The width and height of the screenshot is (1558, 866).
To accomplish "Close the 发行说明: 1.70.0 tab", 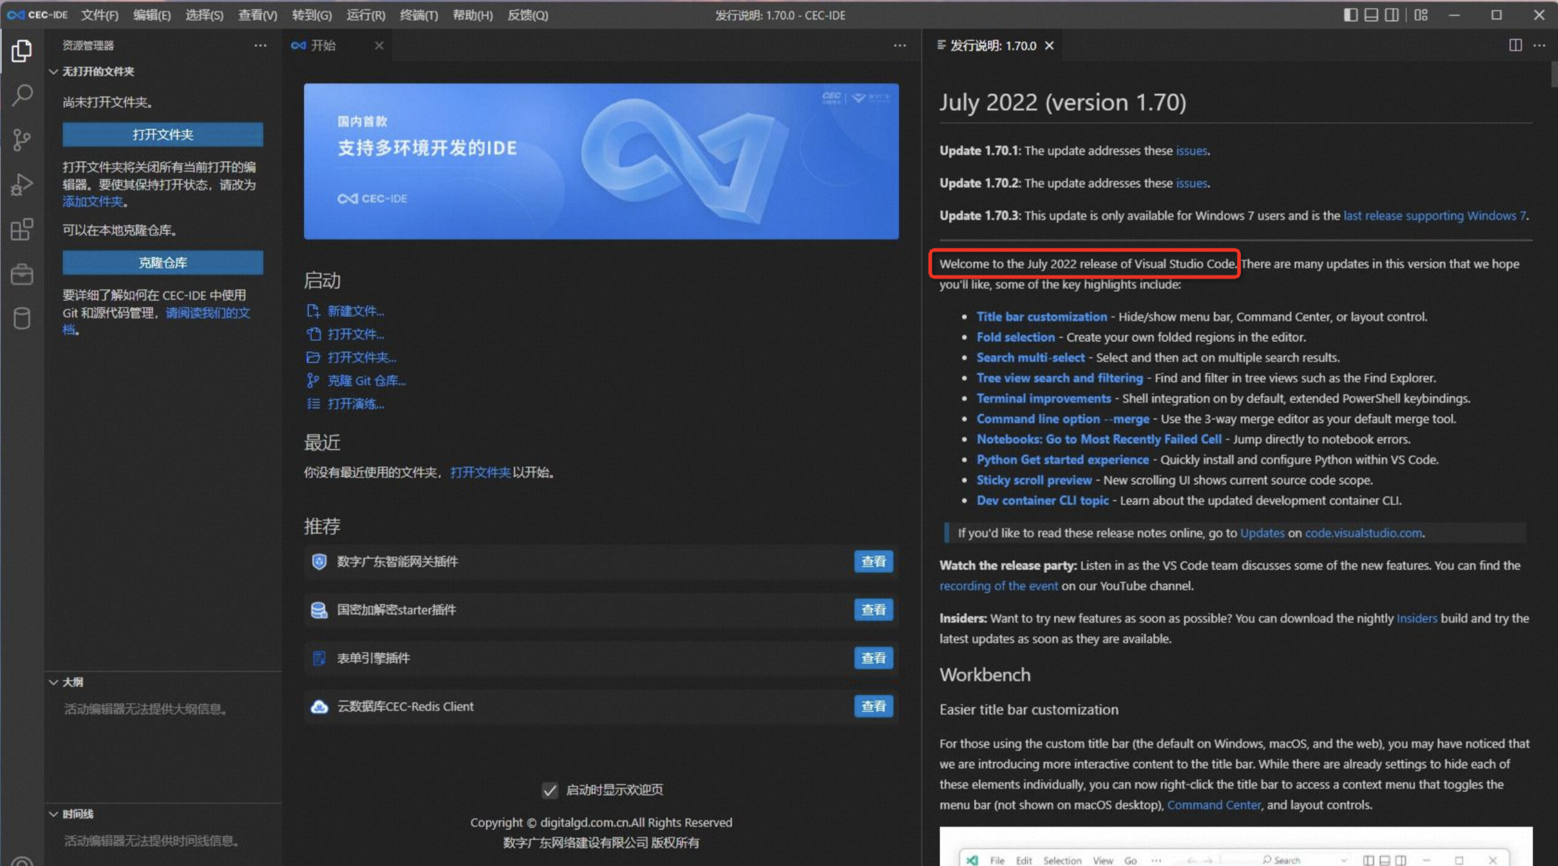I will [x=1050, y=45].
